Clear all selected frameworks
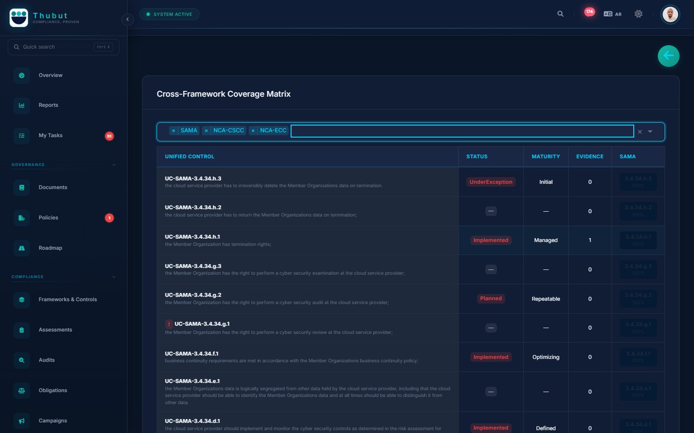The image size is (694, 433). click(640, 132)
